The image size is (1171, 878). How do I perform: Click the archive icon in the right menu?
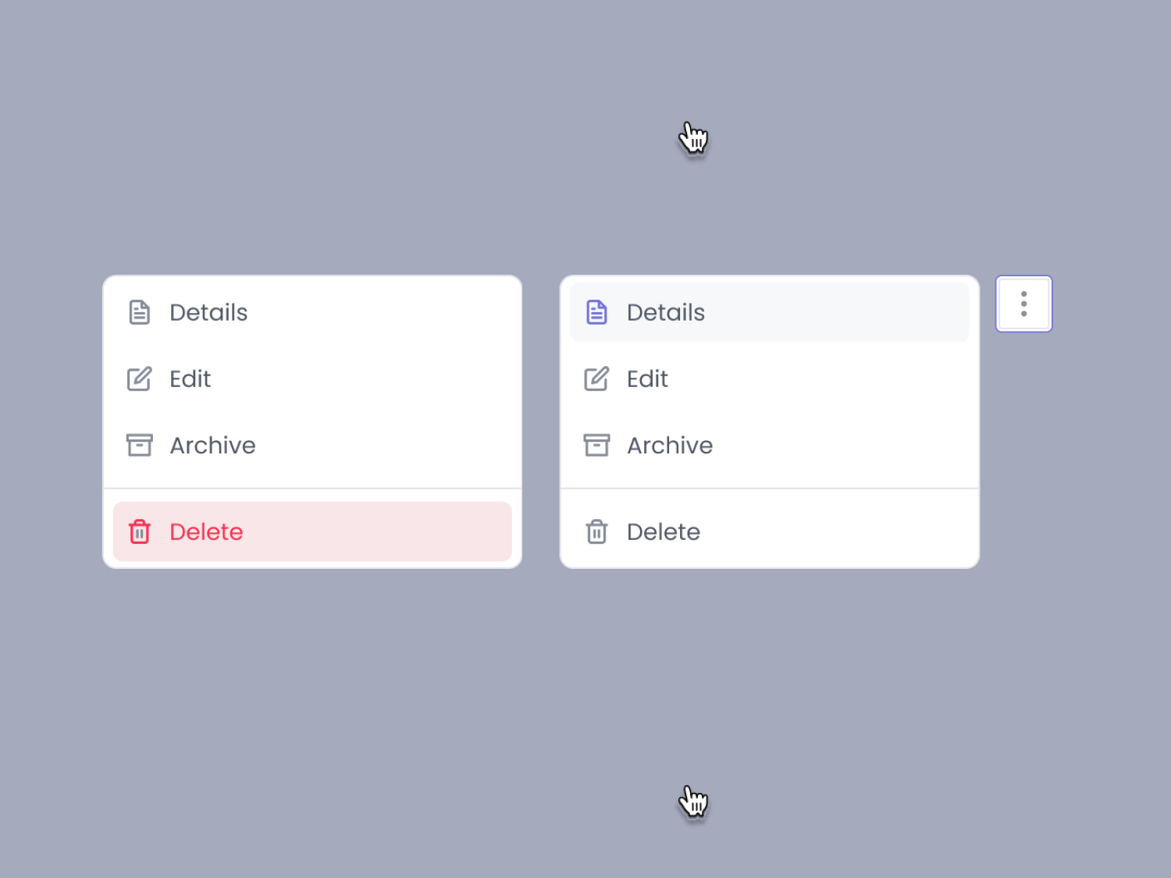coord(597,445)
